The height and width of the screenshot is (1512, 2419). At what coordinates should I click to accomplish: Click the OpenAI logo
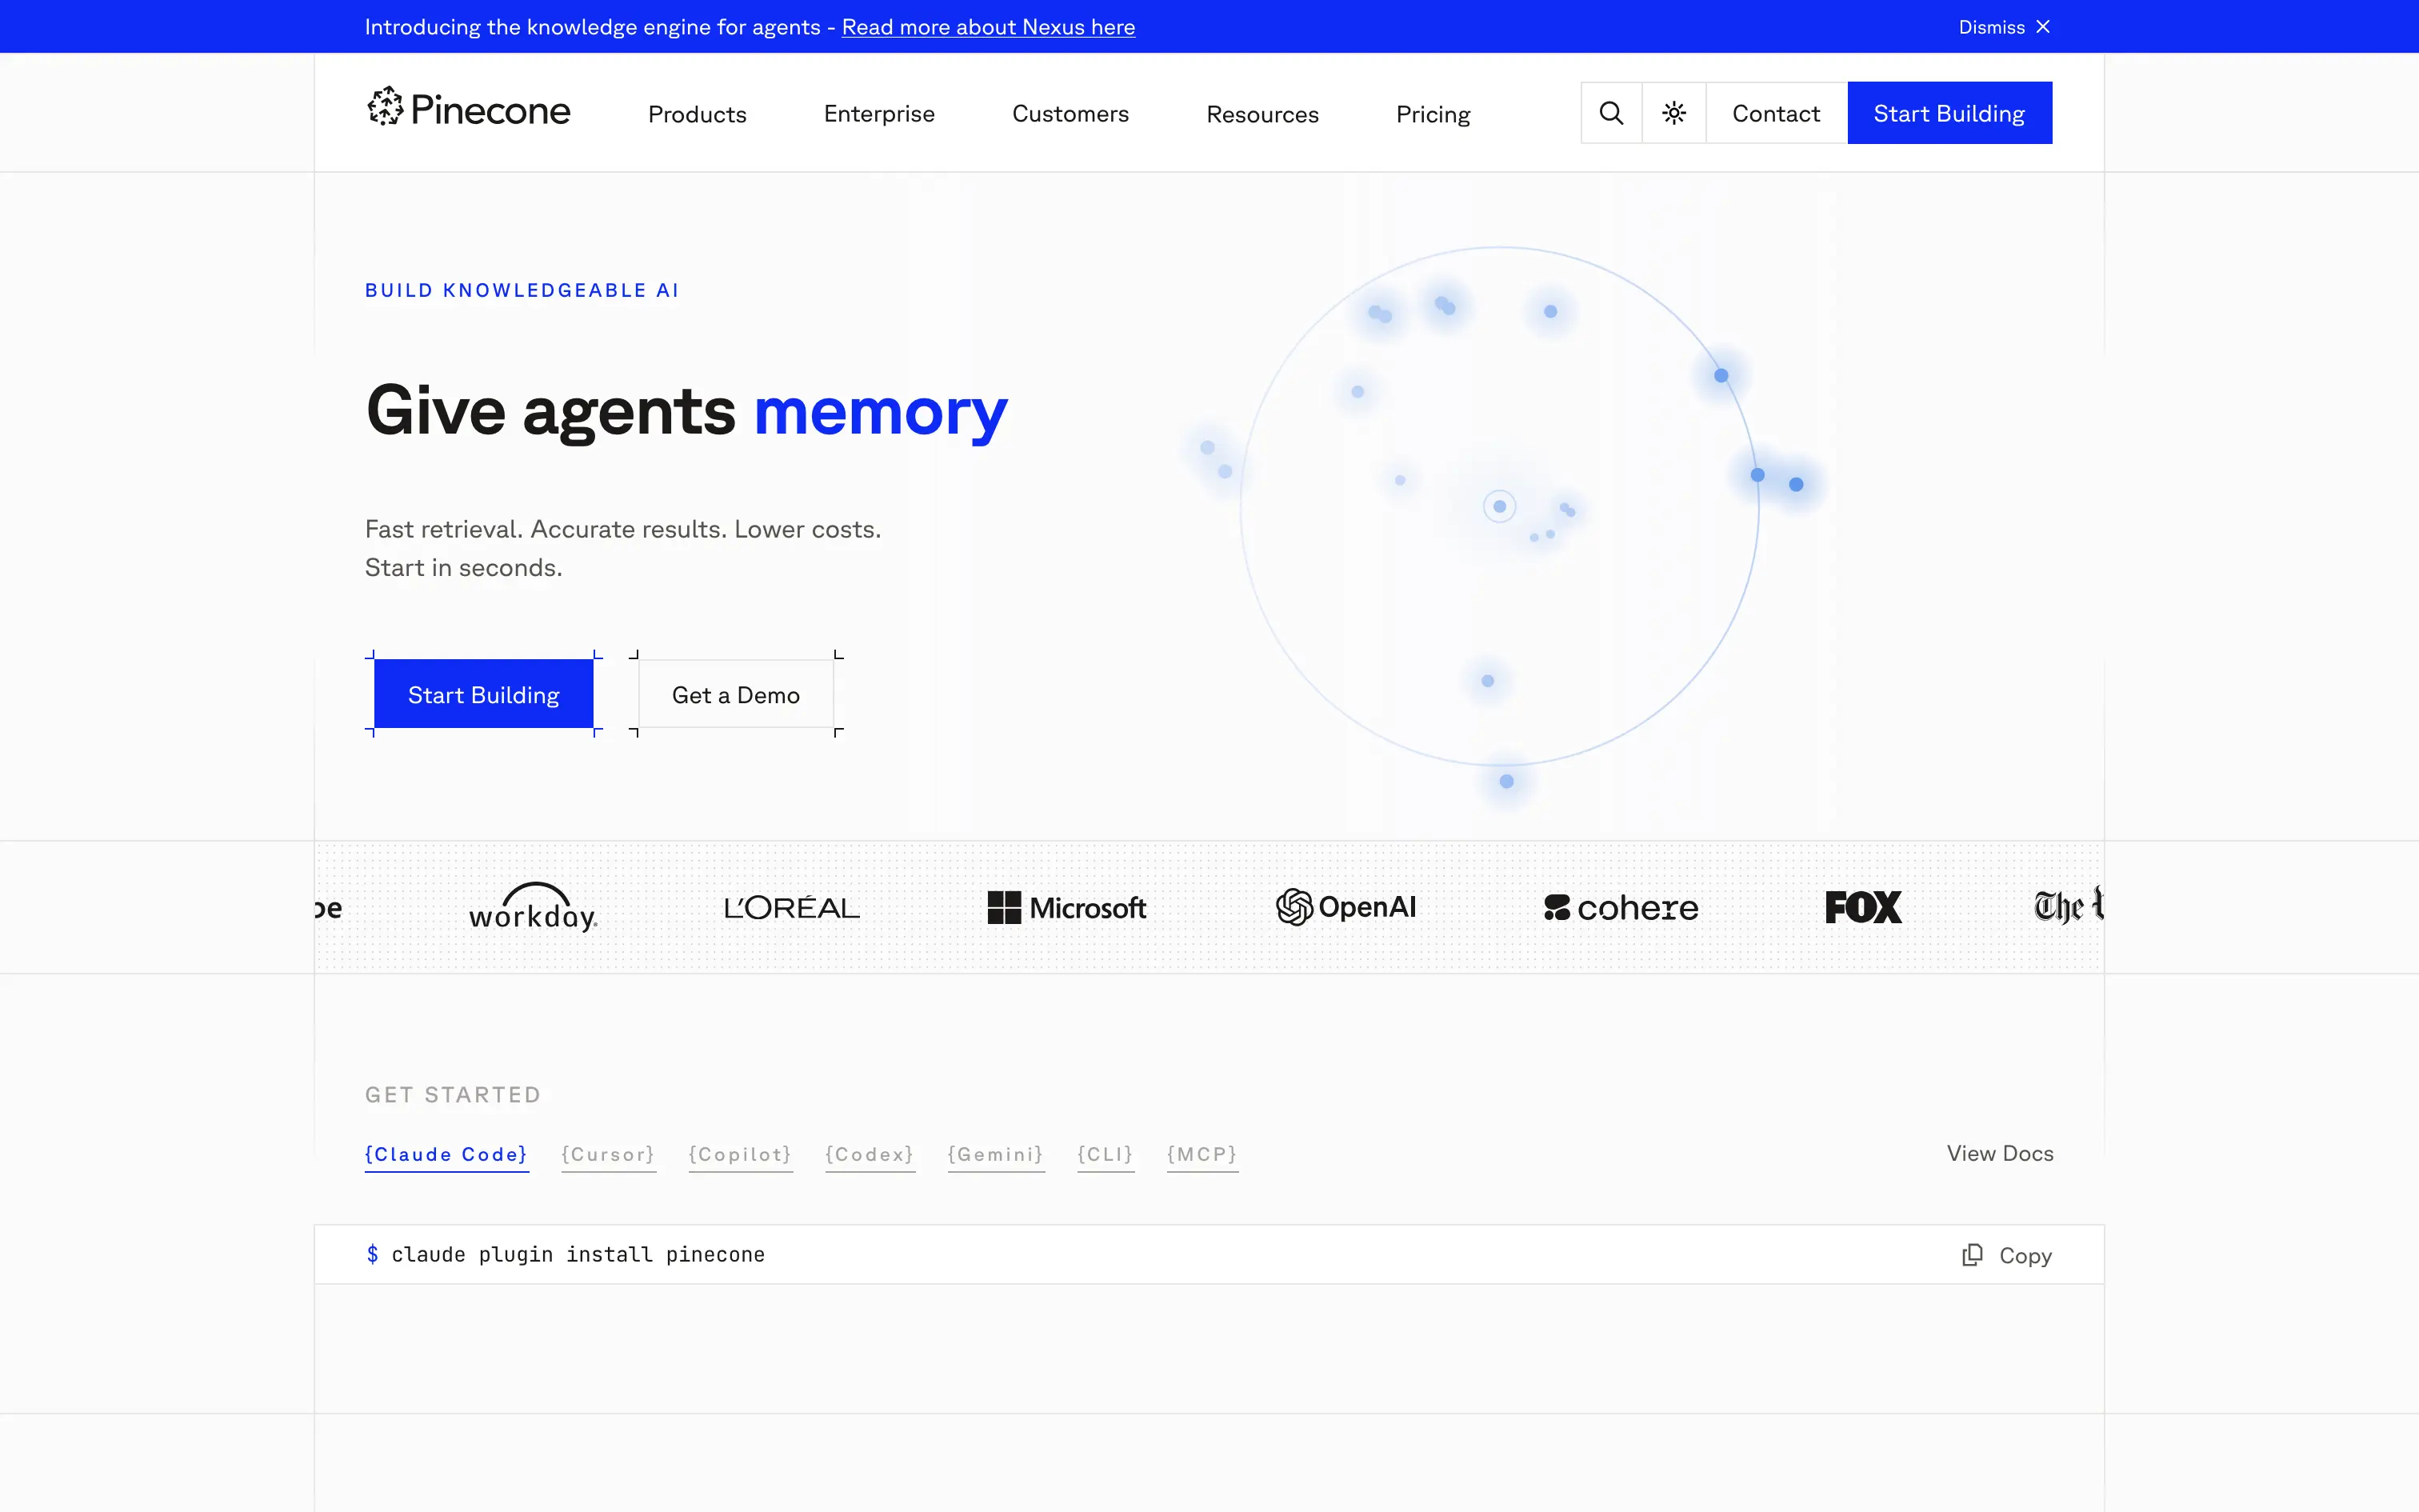1346,907
